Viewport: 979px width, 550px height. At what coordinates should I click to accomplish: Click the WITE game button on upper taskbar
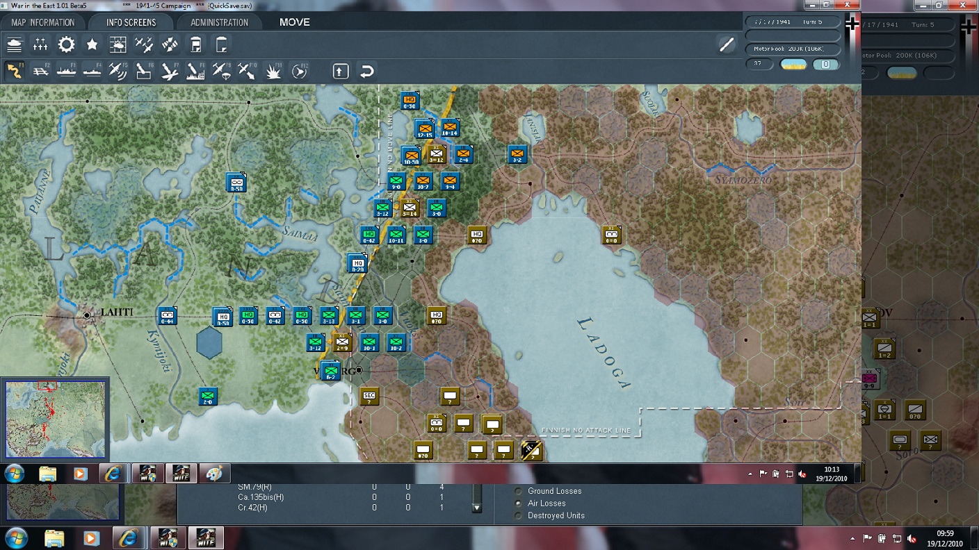pyautogui.click(x=181, y=474)
